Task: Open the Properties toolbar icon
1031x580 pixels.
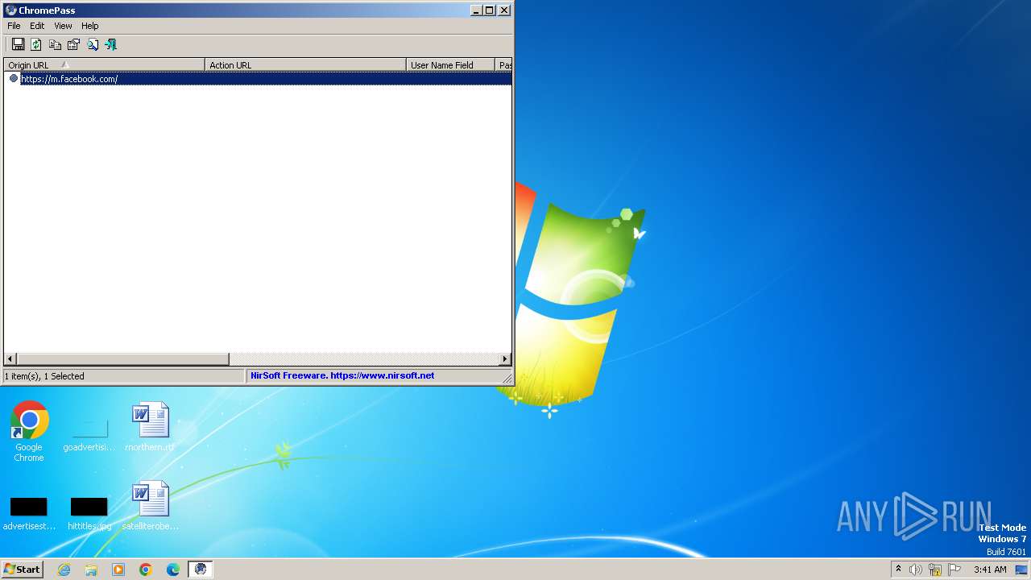Action: (x=73, y=44)
